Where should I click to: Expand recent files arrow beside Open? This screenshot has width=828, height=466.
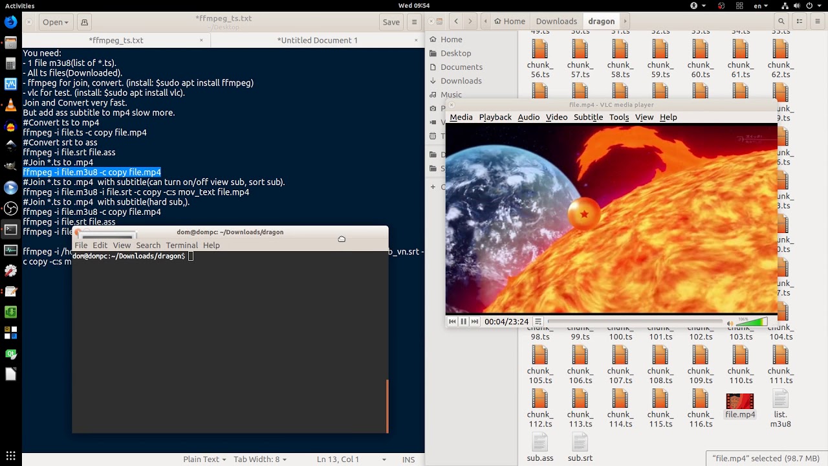(67, 22)
